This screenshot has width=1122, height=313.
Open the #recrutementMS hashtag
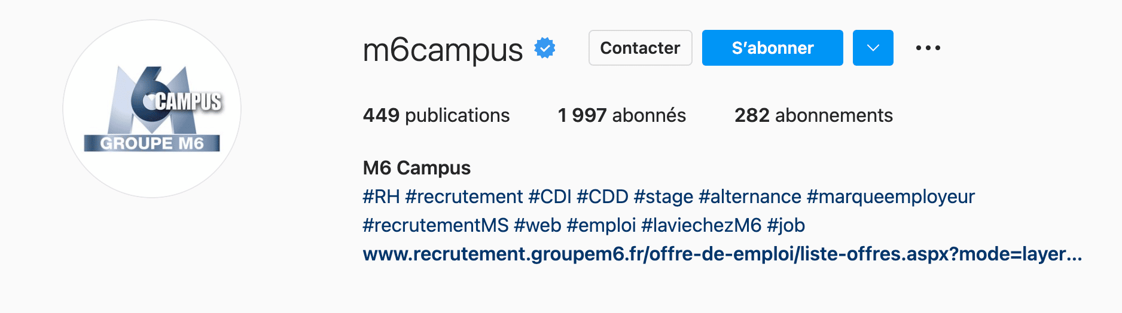(436, 225)
